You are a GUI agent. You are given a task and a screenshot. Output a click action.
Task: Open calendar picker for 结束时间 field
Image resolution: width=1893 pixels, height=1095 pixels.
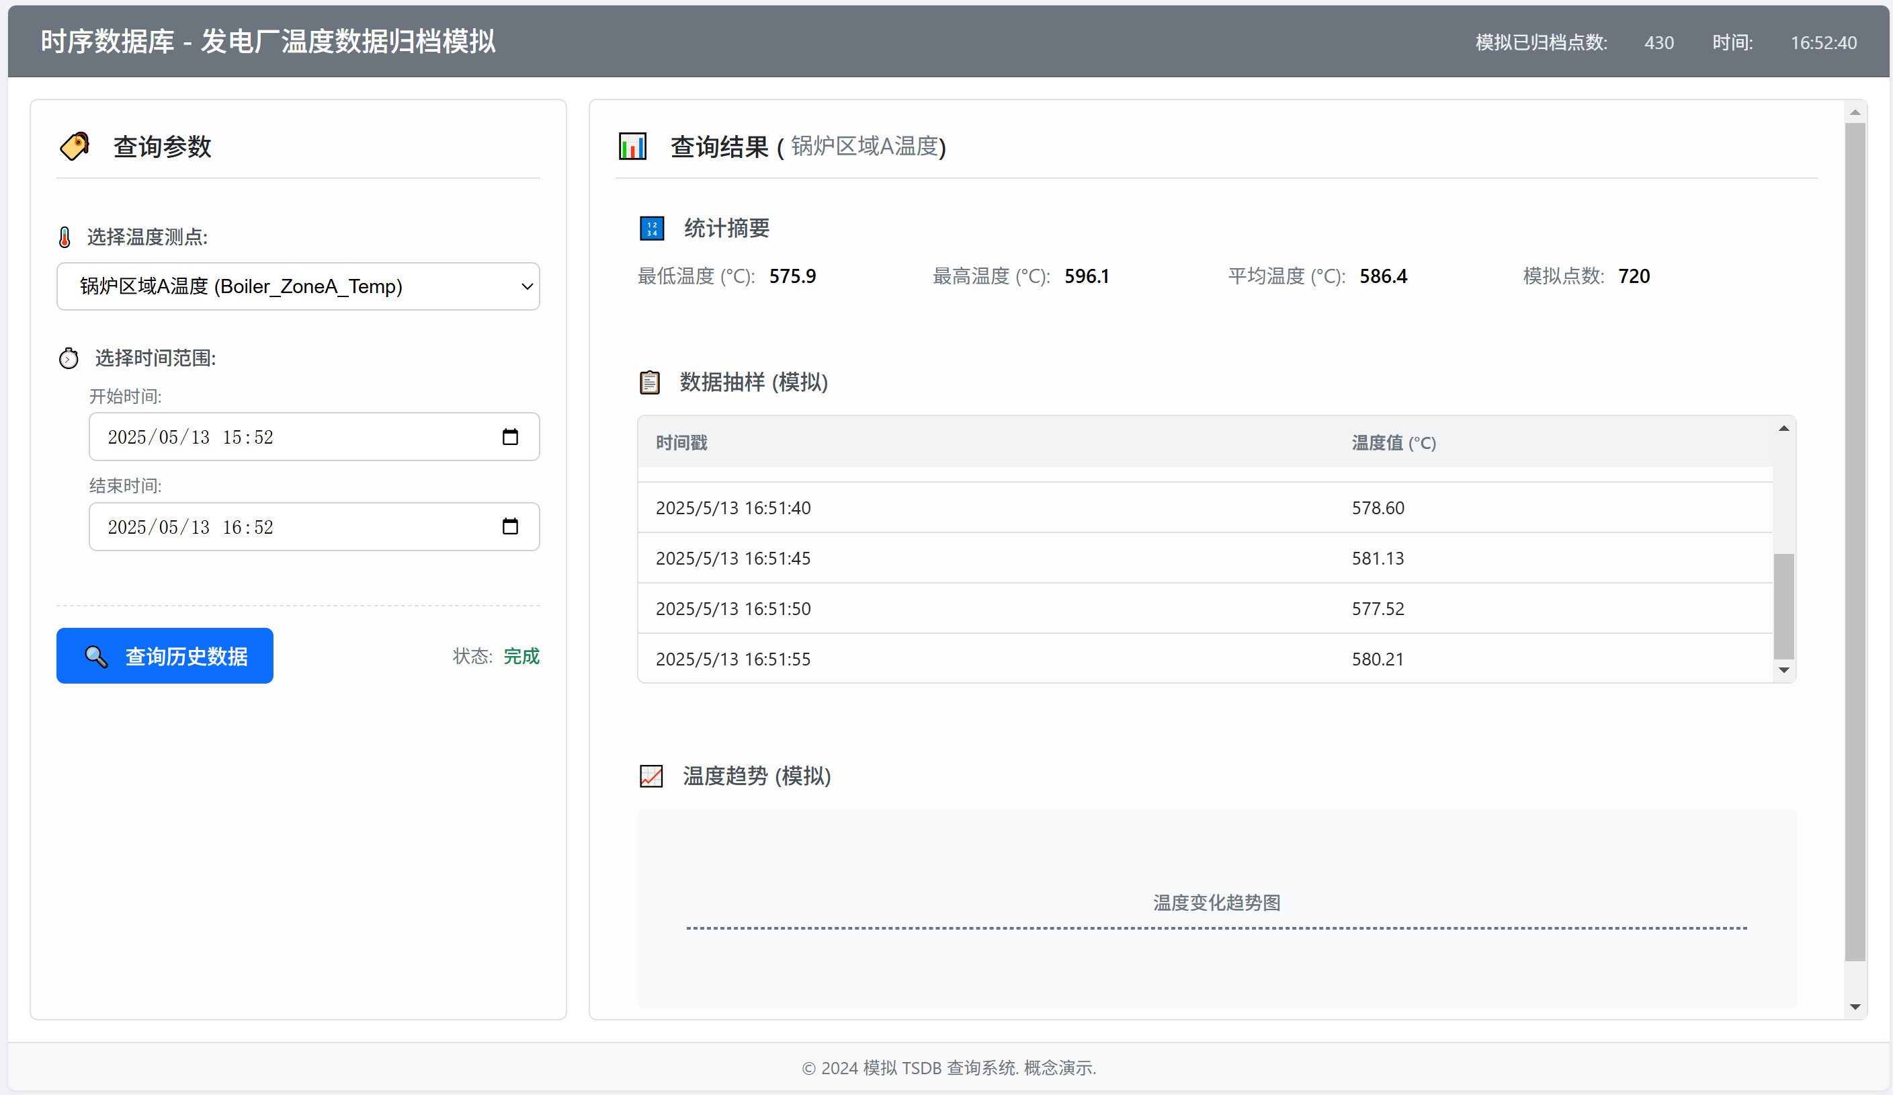(510, 526)
